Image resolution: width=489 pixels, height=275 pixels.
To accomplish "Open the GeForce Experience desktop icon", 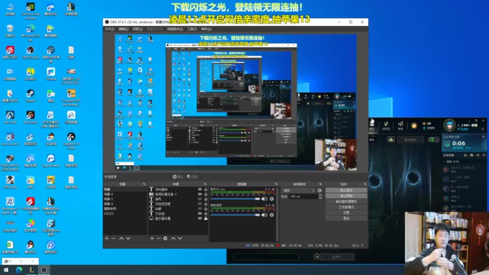I will (30, 10).
